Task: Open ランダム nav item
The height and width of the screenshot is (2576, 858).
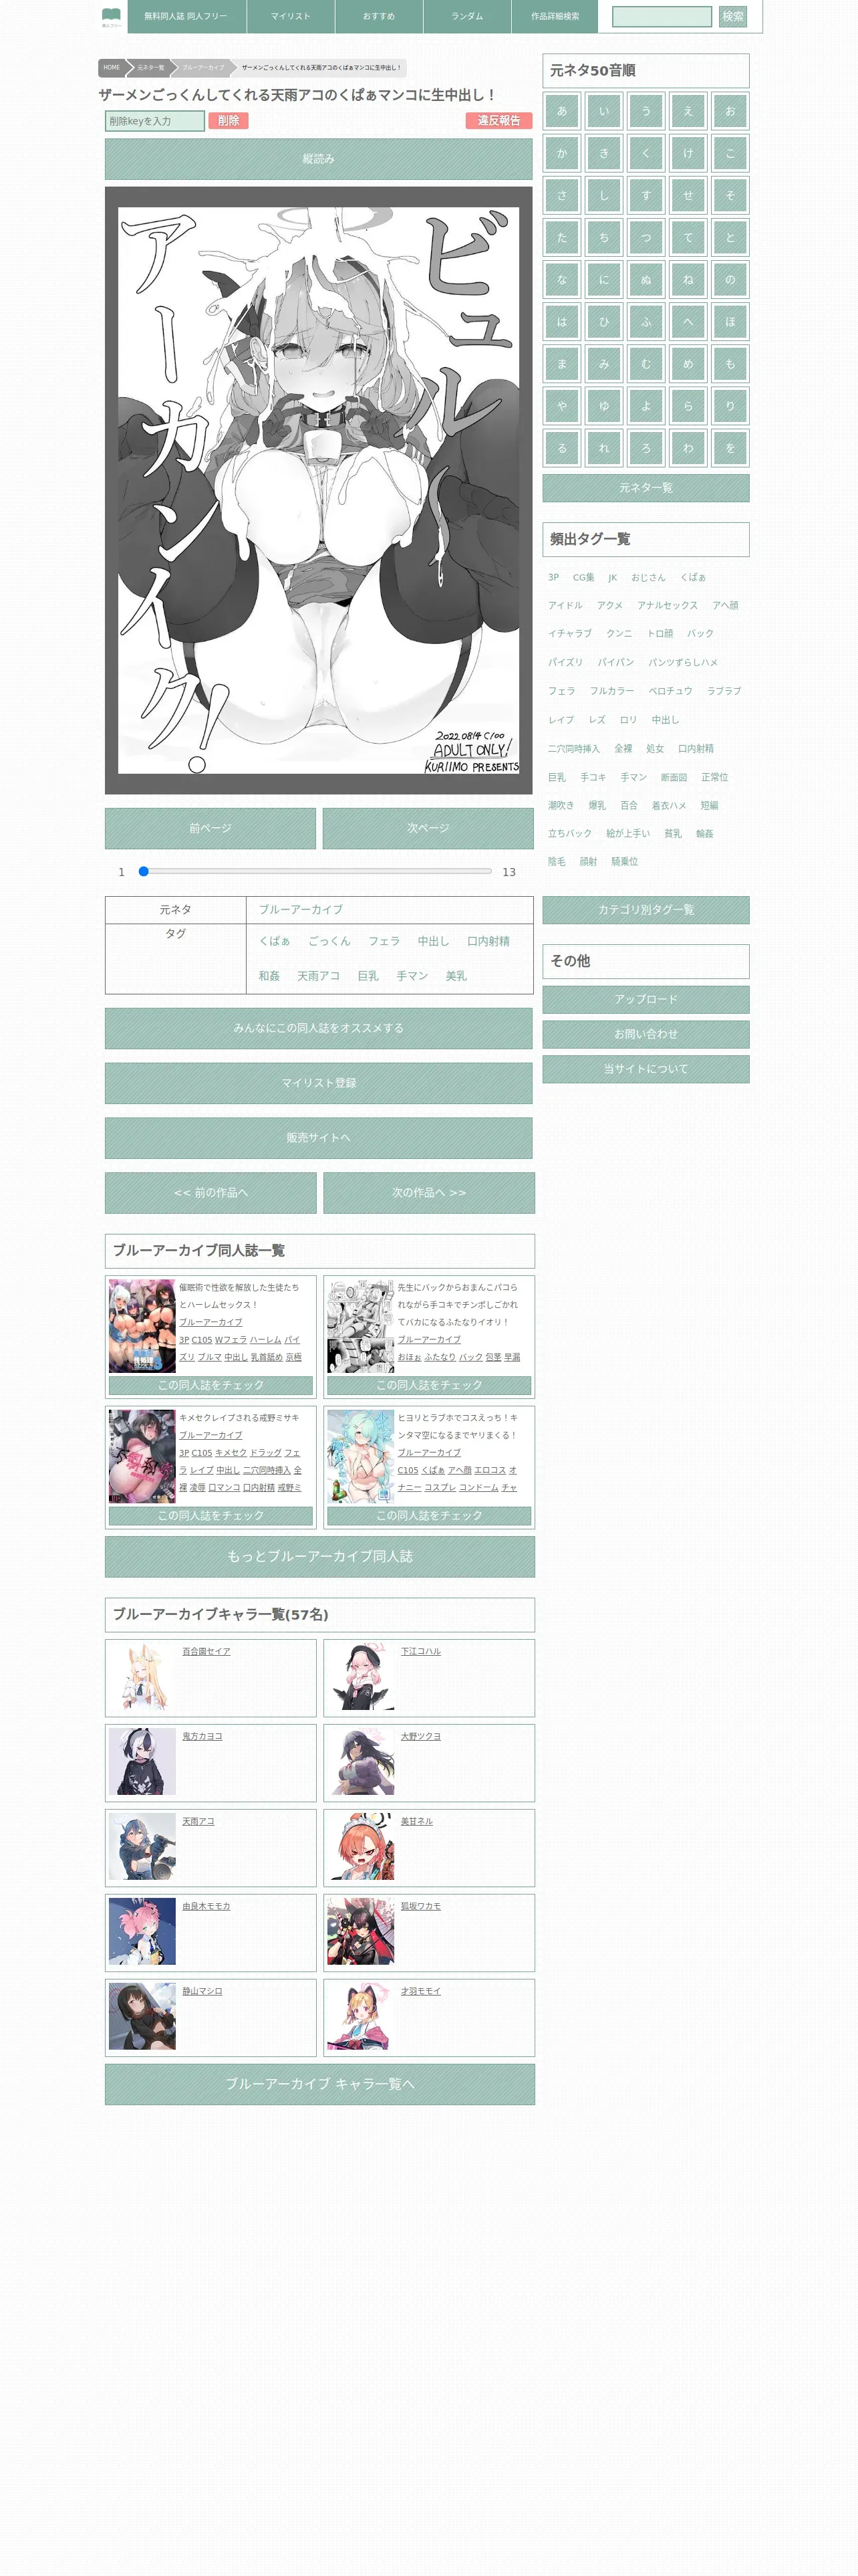Action: click(466, 17)
